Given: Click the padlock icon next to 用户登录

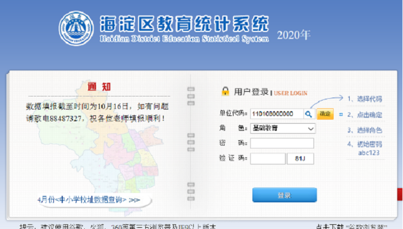Looking at the screenshot, I should (x=225, y=91).
